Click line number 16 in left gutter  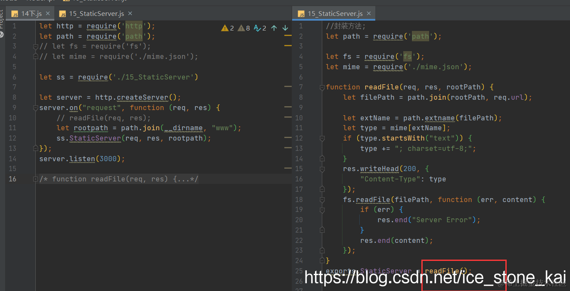tap(12, 179)
